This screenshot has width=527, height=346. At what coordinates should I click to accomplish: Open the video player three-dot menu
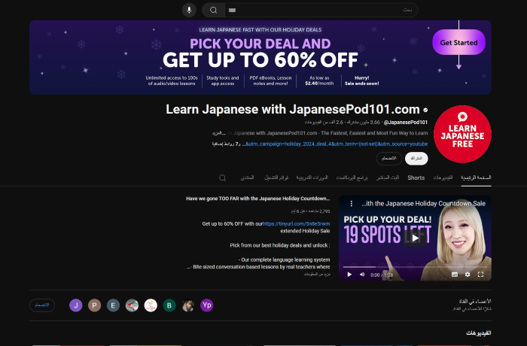(352, 204)
